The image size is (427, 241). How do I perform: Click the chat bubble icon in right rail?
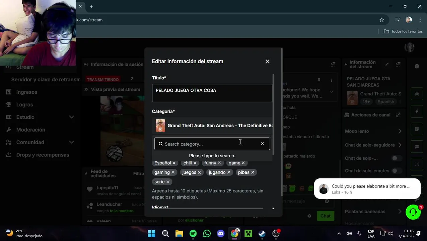pyautogui.click(x=417, y=147)
